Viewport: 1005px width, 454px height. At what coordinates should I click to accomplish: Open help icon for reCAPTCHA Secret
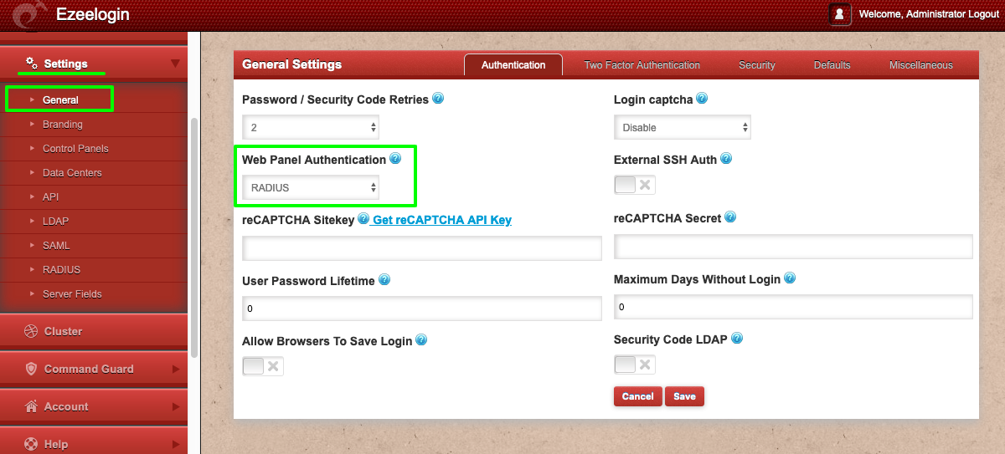(730, 217)
